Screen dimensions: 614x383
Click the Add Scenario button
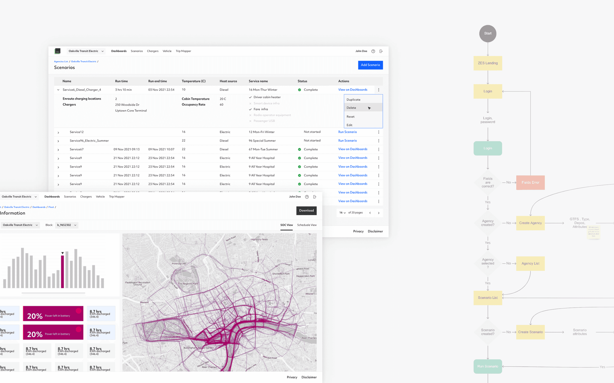pyautogui.click(x=370, y=65)
